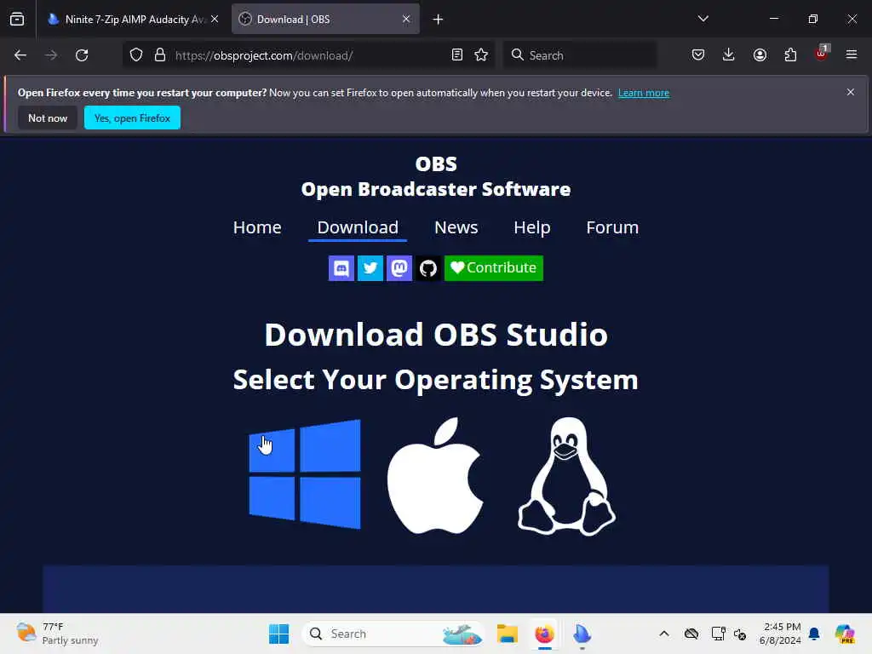This screenshot has width=872, height=654.
Task: Dismiss the Firefox startup notification bar
Action: (x=851, y=92)
